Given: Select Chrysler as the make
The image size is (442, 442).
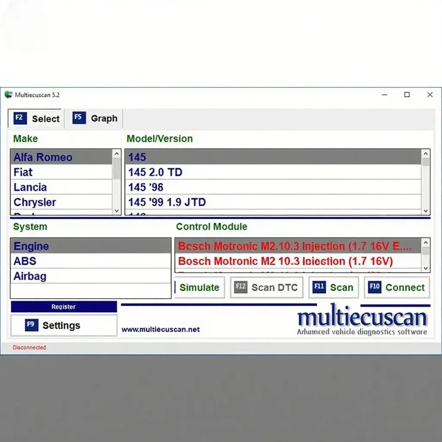Looking at the screenshot, I should coord(61,202).
